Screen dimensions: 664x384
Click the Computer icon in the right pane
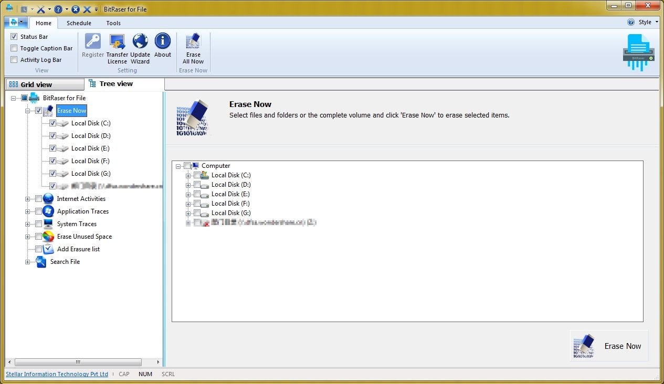pos(195,166)
